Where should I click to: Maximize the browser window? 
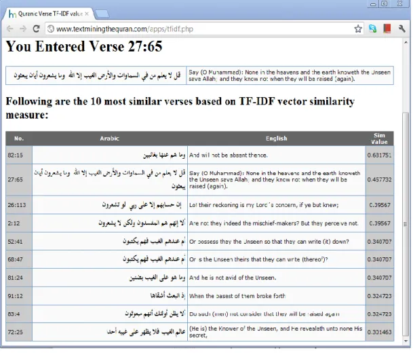pyautogui.click(x=386, y=3)
